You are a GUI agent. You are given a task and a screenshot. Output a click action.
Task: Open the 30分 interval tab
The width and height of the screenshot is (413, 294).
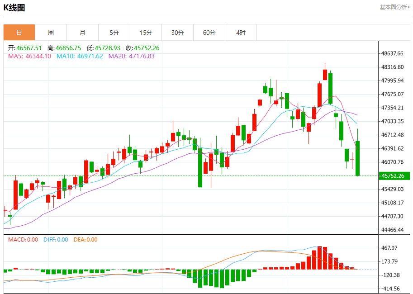click(177, 33)
